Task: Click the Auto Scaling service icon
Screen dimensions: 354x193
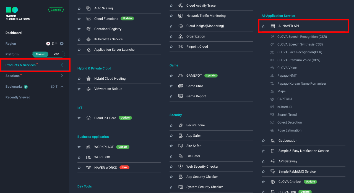Action: 88,8
